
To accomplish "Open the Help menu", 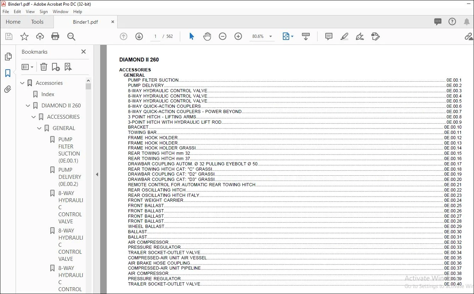I will coord(78,12).
